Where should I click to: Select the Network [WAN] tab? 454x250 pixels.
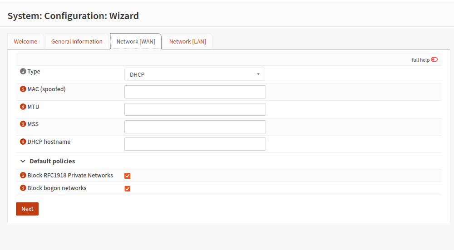click(x=136, y=42)
